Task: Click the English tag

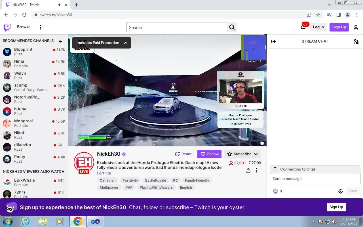Action: pos(186,188)
